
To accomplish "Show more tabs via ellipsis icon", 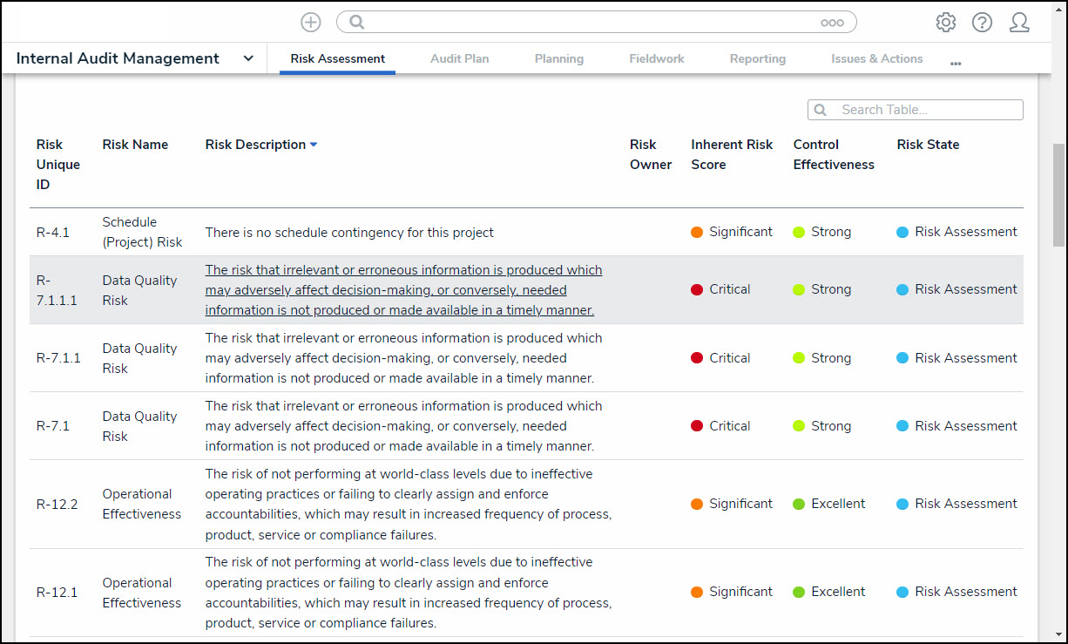I will [956, 64].
